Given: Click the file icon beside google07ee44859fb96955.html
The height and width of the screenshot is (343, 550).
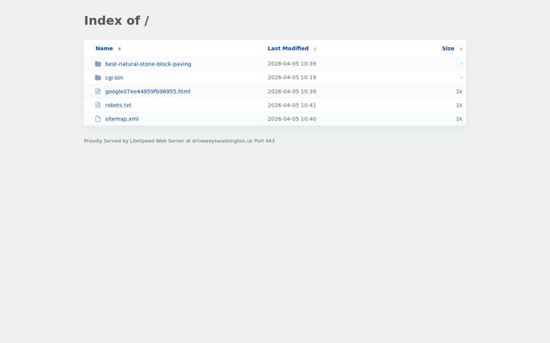Looking at the screenshot, I should pos(98,91).
